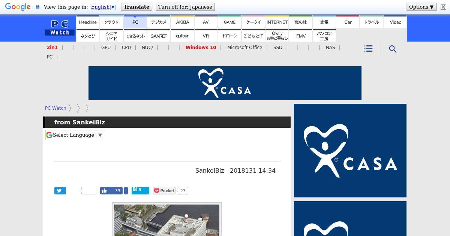The width and height of the screenshot is (450, 236).
Task: Open the パソコン工房 tab
Action: point(324,36)
